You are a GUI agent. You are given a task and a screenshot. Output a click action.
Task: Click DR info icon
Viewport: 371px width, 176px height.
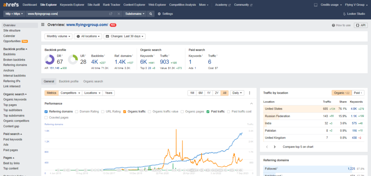tap(62, 56)
